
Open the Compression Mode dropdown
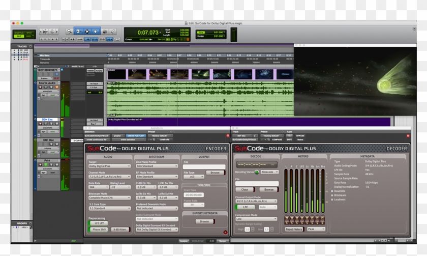coord(256,219)
